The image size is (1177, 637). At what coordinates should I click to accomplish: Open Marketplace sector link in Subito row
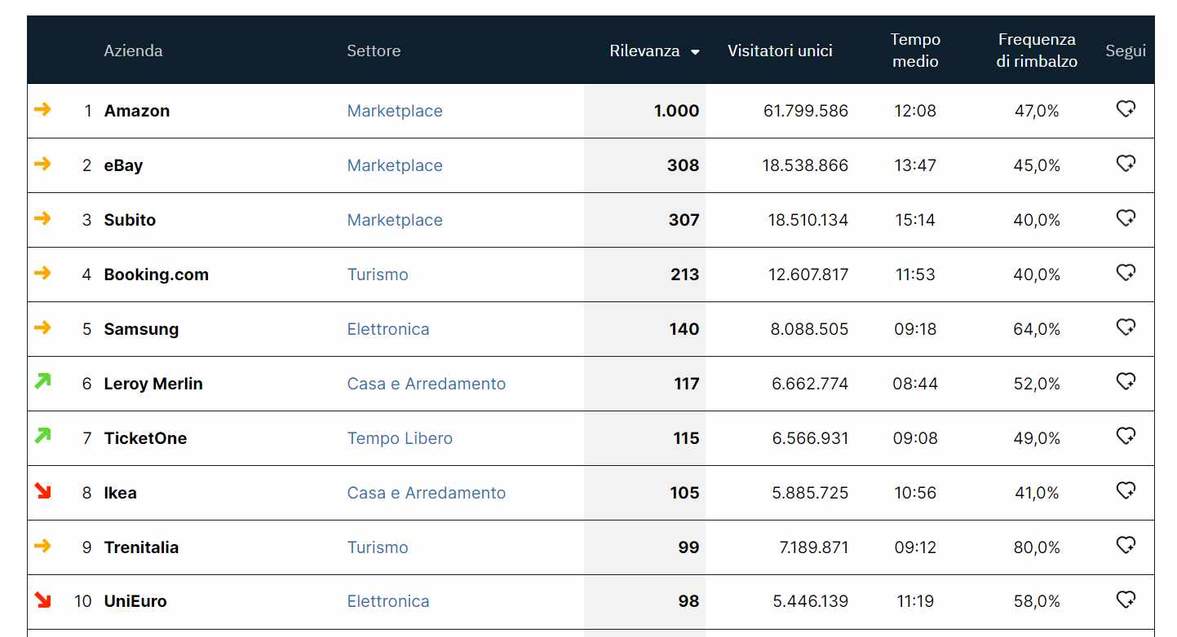[x=395, y=220]
